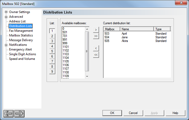
Task: Add selected mailbox with single > button
Action: point(96,30)
